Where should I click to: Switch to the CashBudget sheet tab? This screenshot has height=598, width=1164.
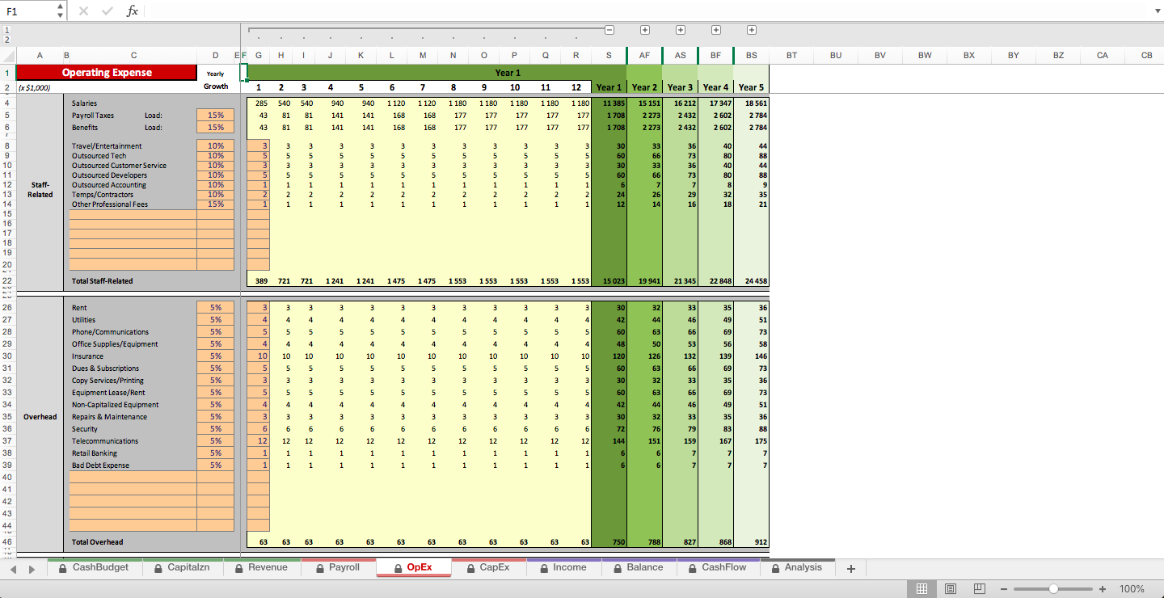coord(94,567)
